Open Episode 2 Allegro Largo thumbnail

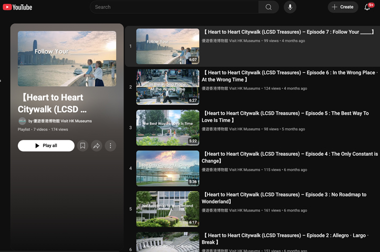point(168,242)
